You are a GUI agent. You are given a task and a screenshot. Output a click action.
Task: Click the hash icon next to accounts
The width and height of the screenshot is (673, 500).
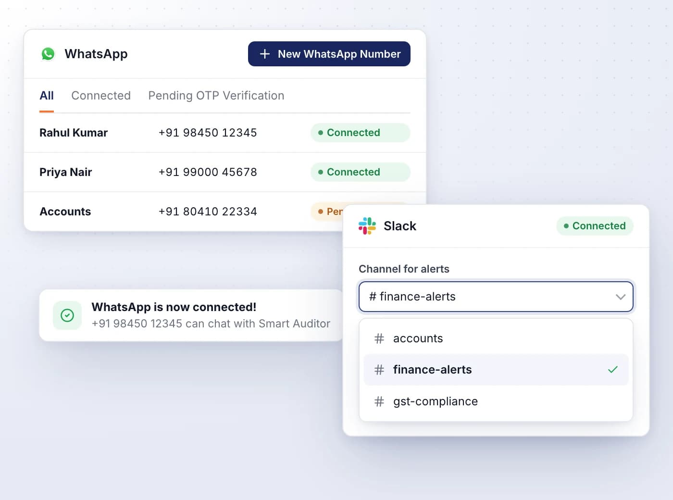coord(379,338)
